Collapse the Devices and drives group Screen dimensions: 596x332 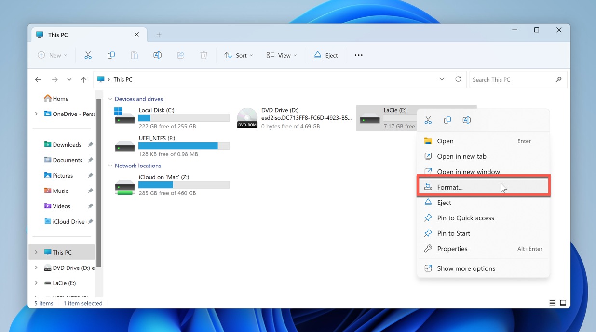(110, 99)
